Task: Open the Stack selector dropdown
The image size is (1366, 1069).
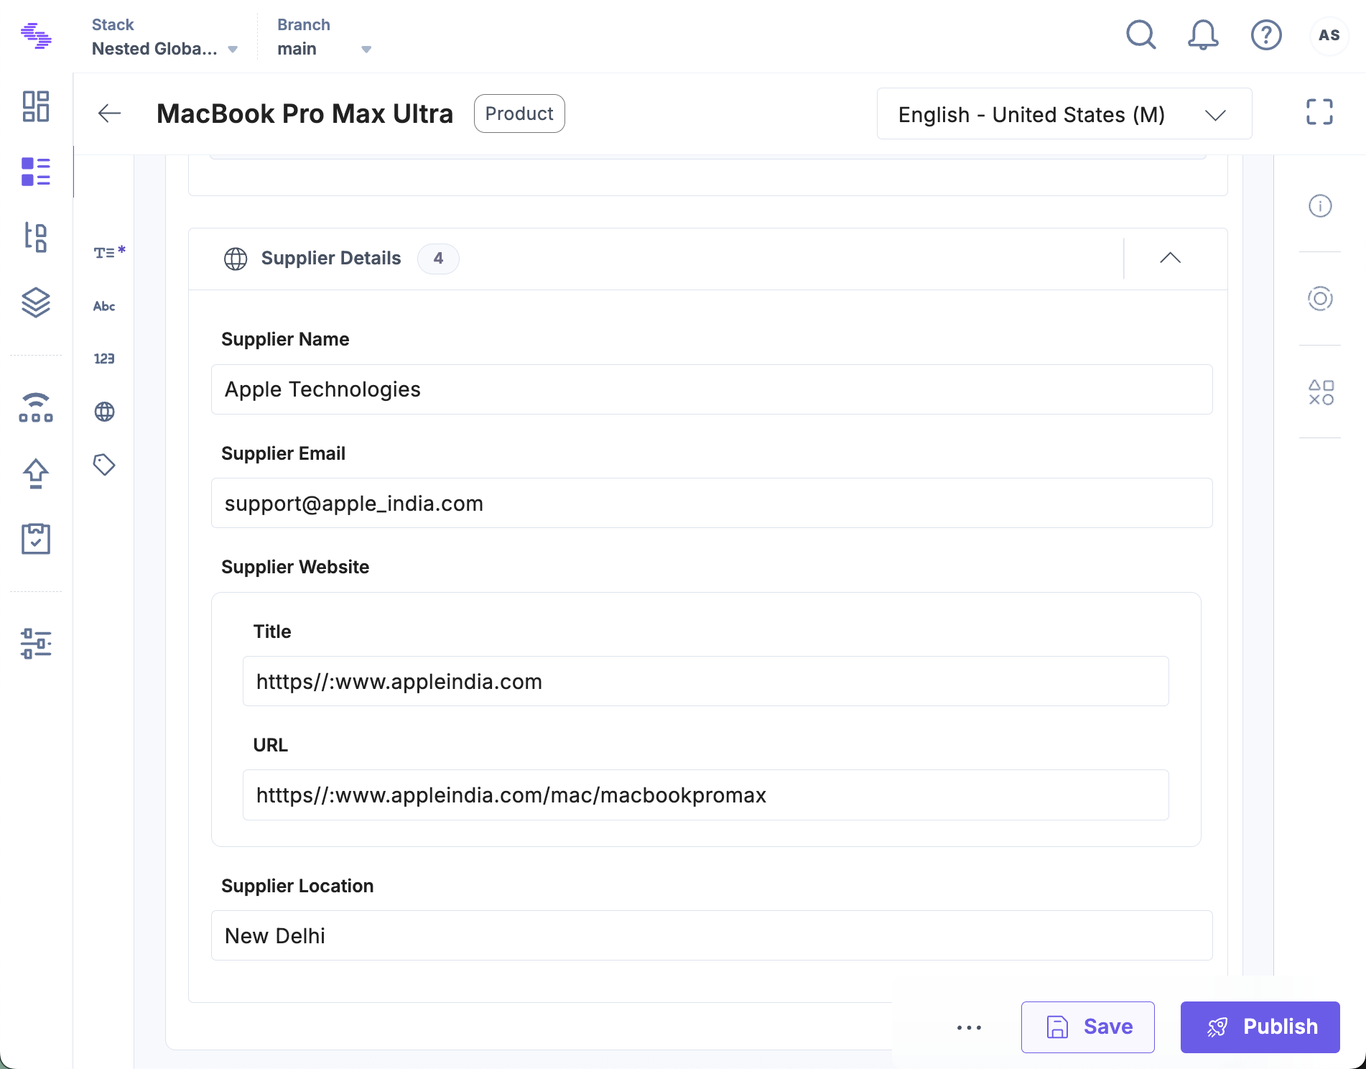Action: (x=164, y=37)
